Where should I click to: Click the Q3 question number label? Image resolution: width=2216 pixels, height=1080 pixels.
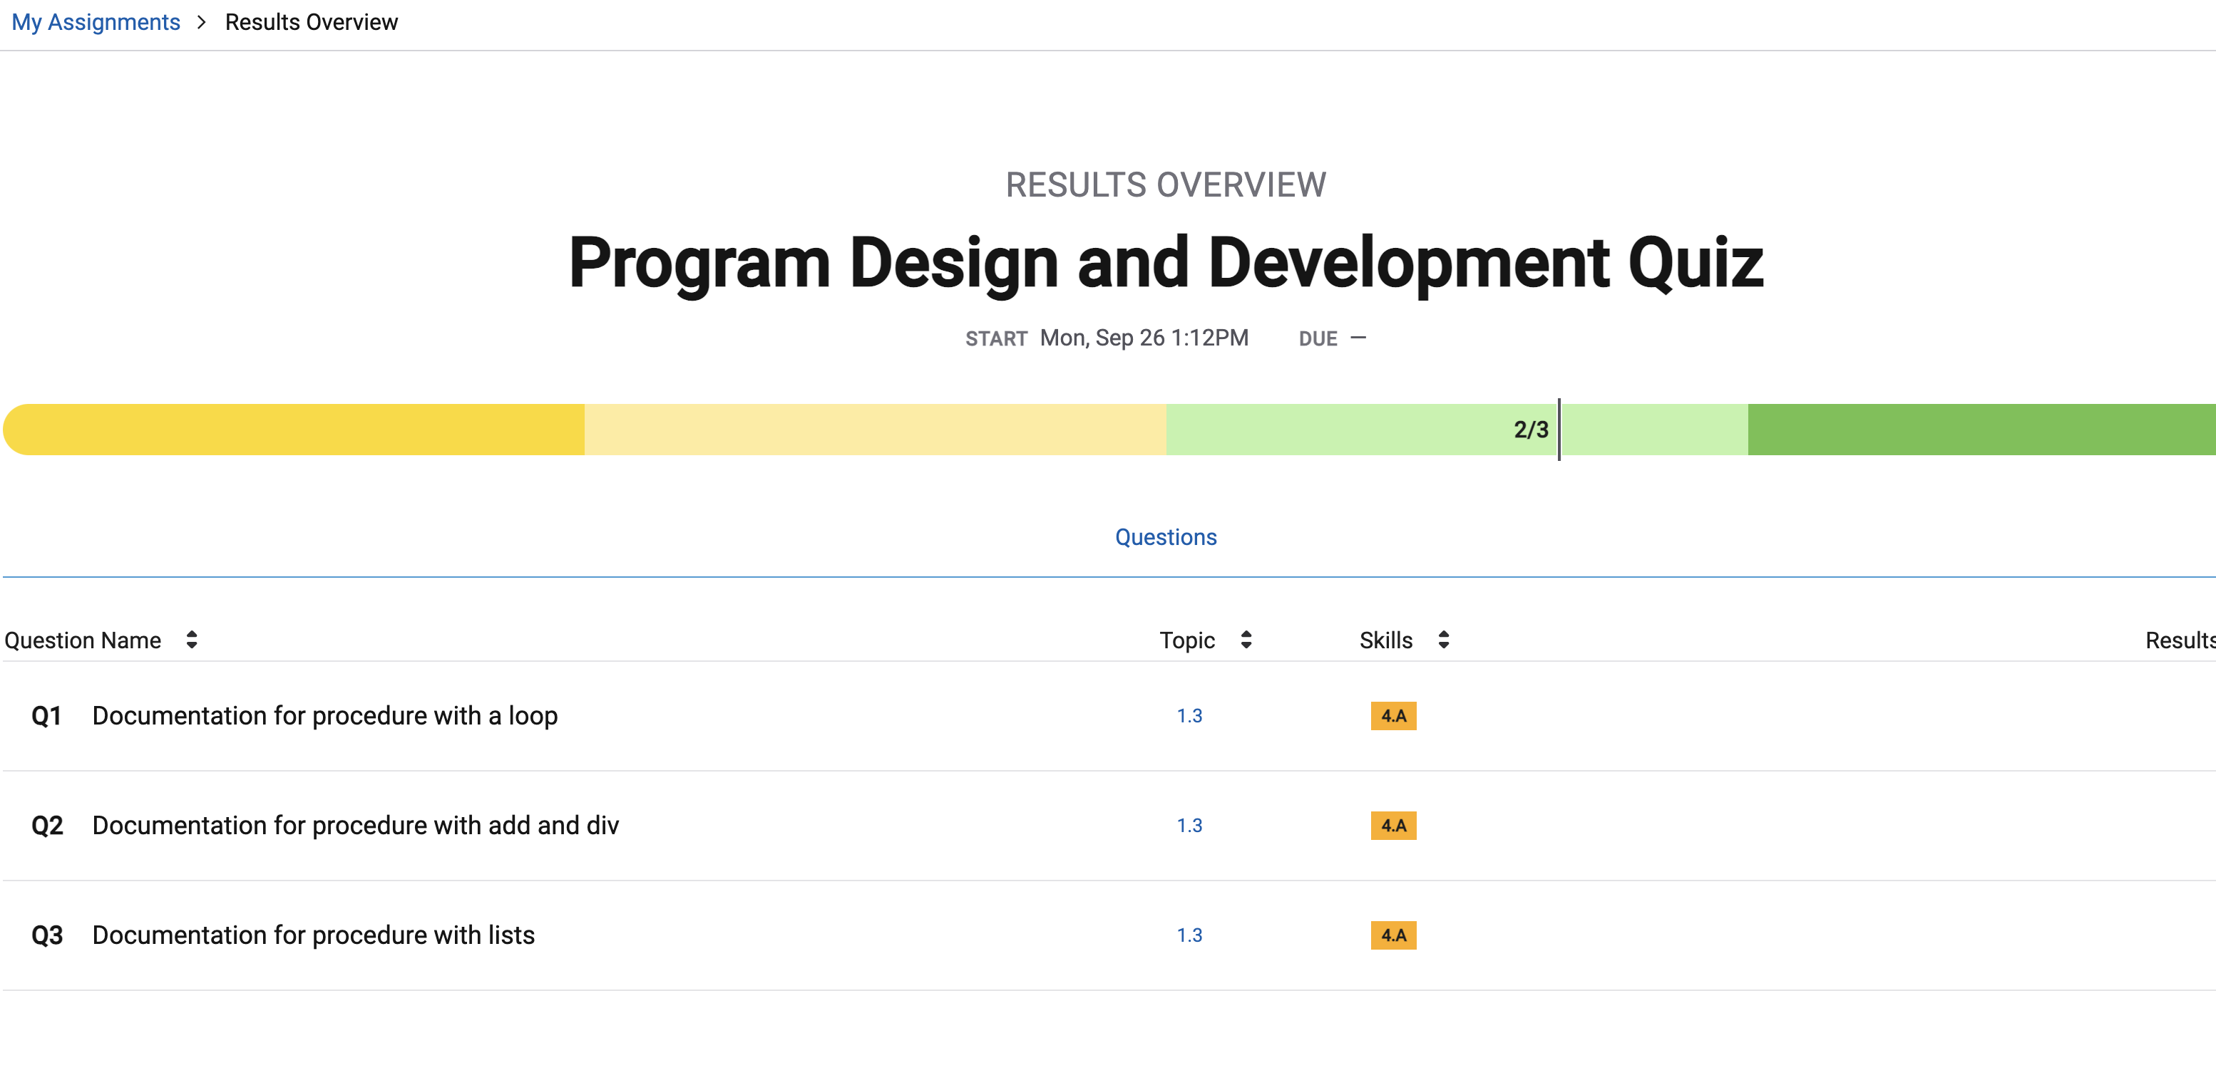tap(47, 935)
